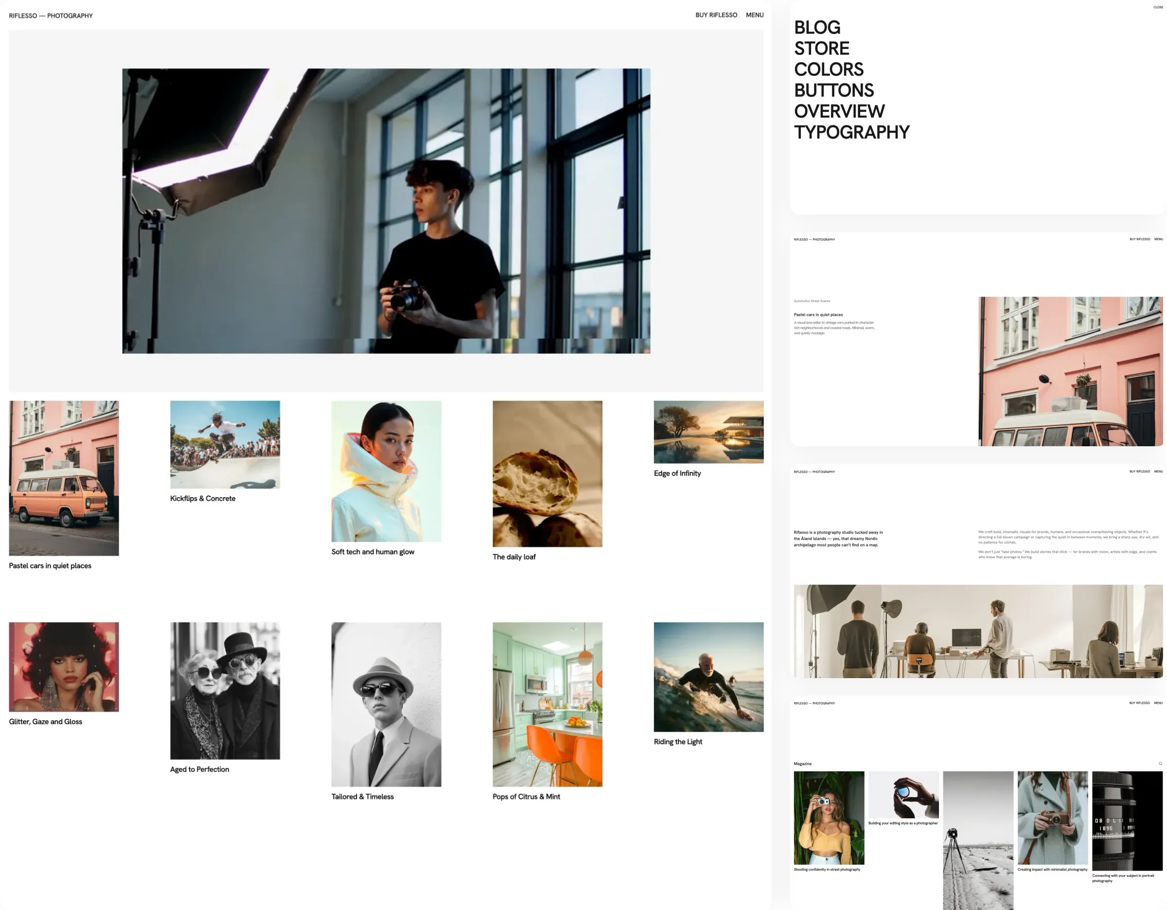The height and width of the screenshot is (910, 1167).
Task: Open the Kickflips & Concrete caption link
Action: [202, 498]
